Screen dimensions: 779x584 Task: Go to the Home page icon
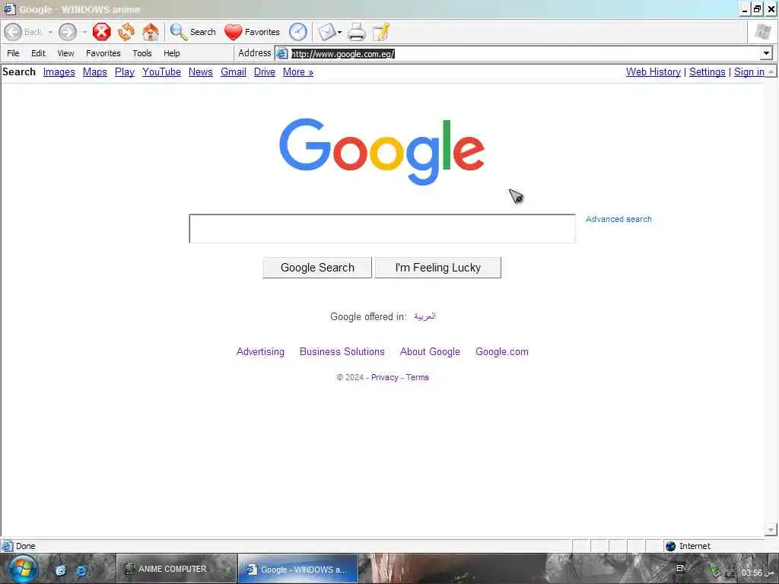pyautogui.click(x=151, y=32)
